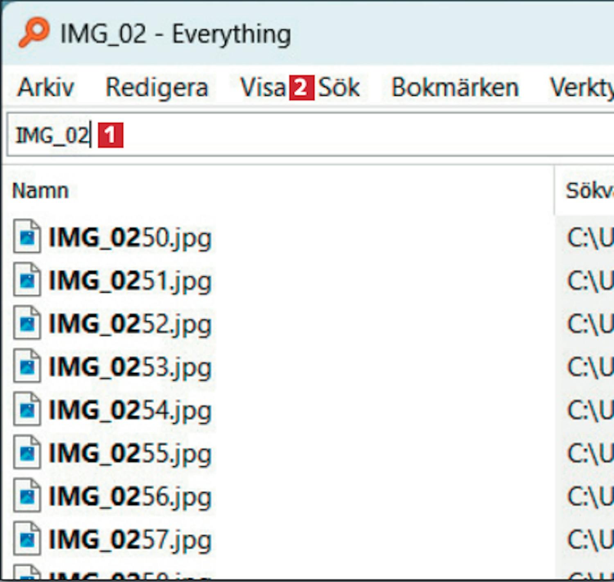The image size is (614, 582).
Task: Click the file name IMG_0254.jpg
Action: (130, 411)
